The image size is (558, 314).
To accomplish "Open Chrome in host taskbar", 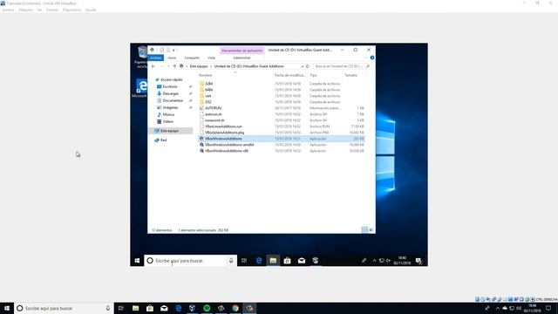I will [235, 308].
